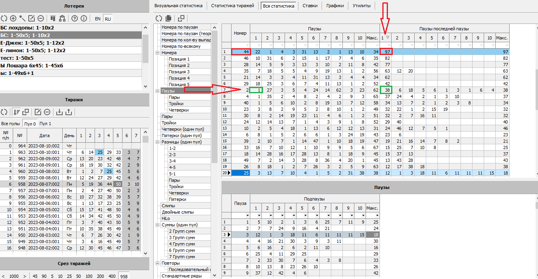This screenshot has height=279, width=538.
Task: Import draws with the download icon
Action: point(59,112)
